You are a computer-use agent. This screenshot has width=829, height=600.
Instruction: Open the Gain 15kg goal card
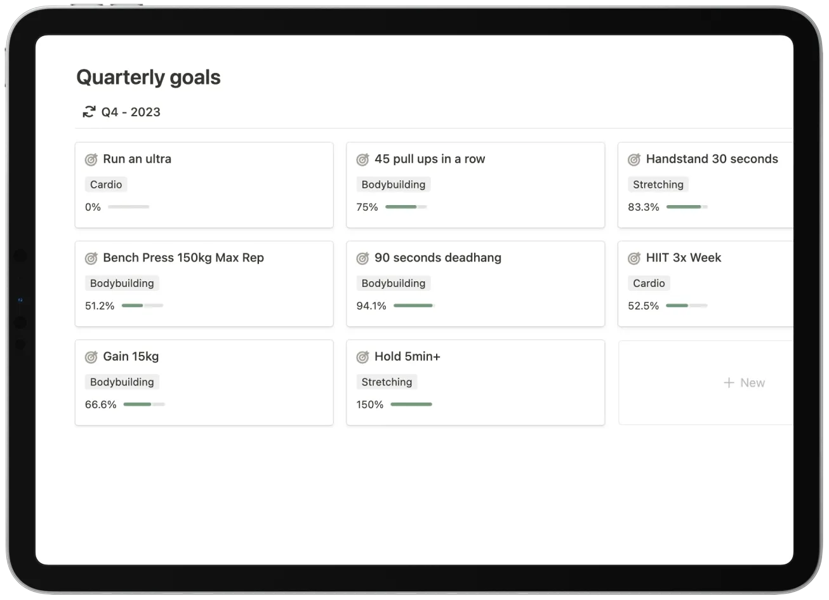click(x=204, y=382)
